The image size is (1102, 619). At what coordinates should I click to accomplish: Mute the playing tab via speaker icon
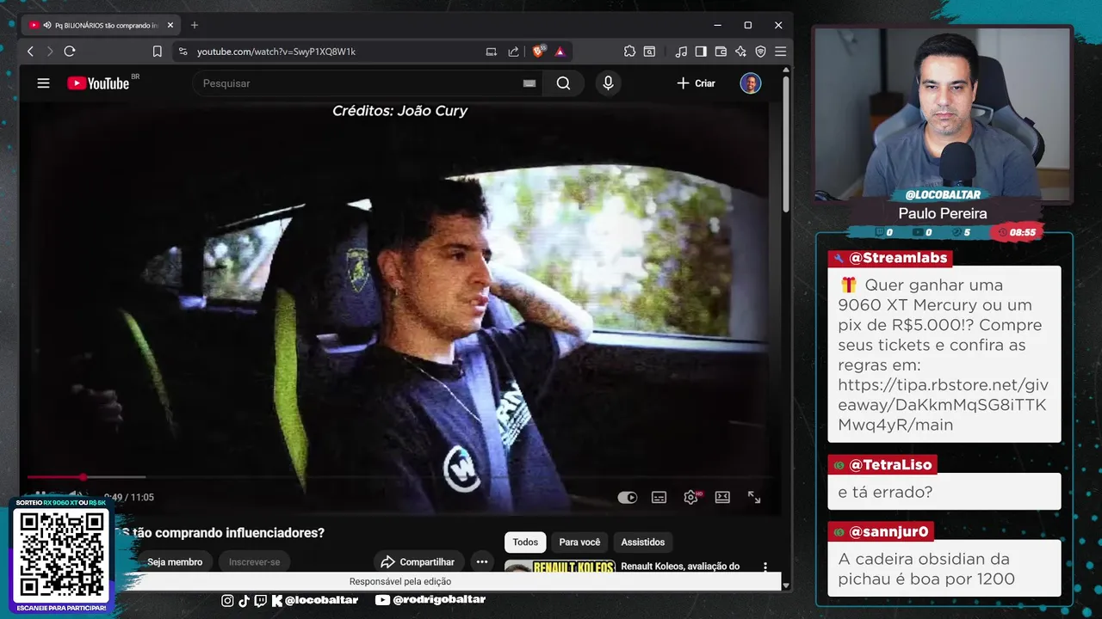[x=46, y=25]
